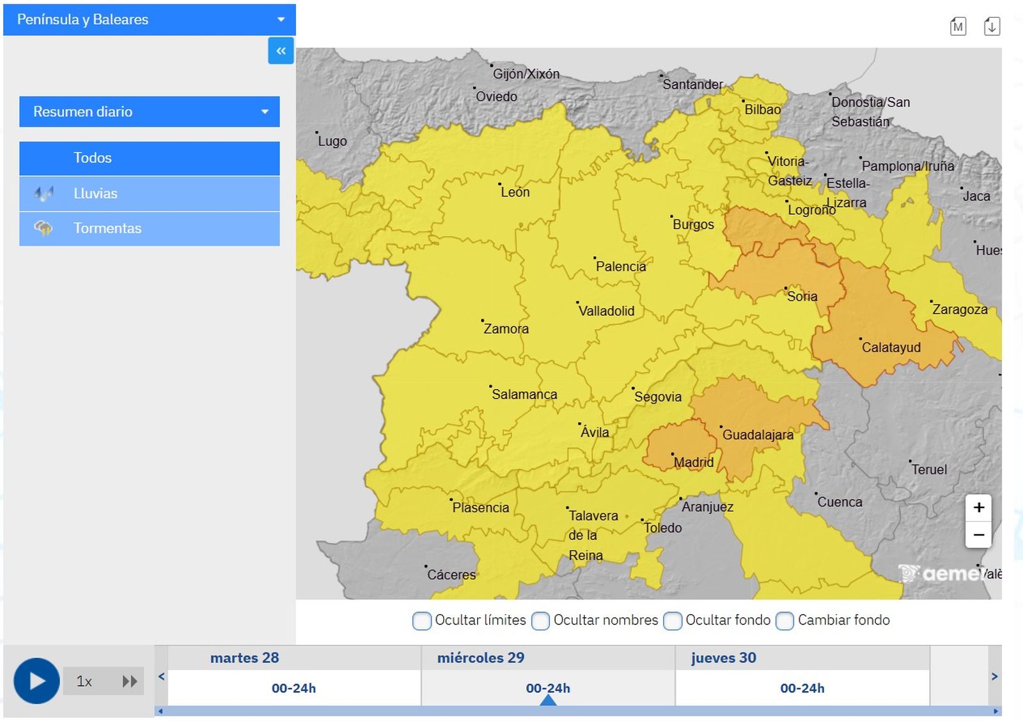Click the fast-forward speed icon

(130, 681)
